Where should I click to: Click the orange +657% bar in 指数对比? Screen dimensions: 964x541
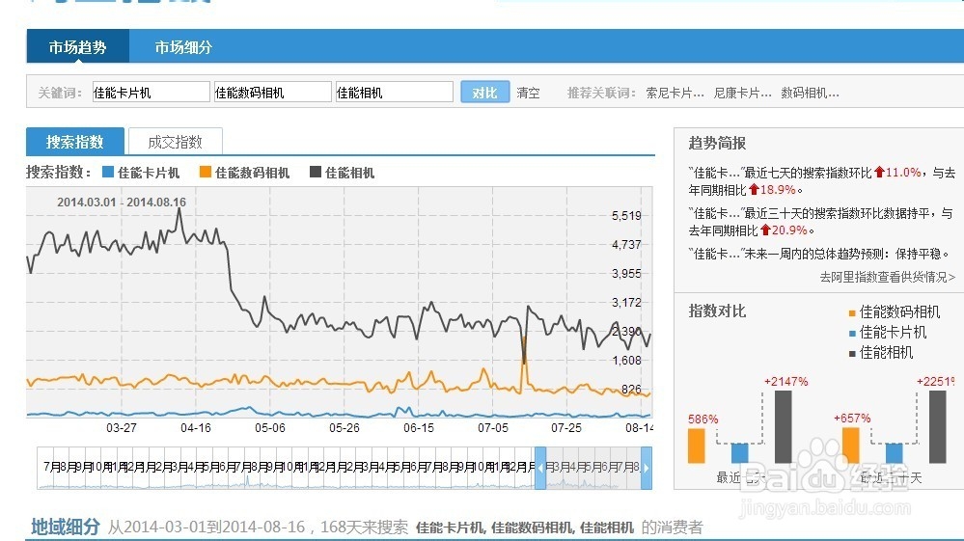(x=850, y=446)
